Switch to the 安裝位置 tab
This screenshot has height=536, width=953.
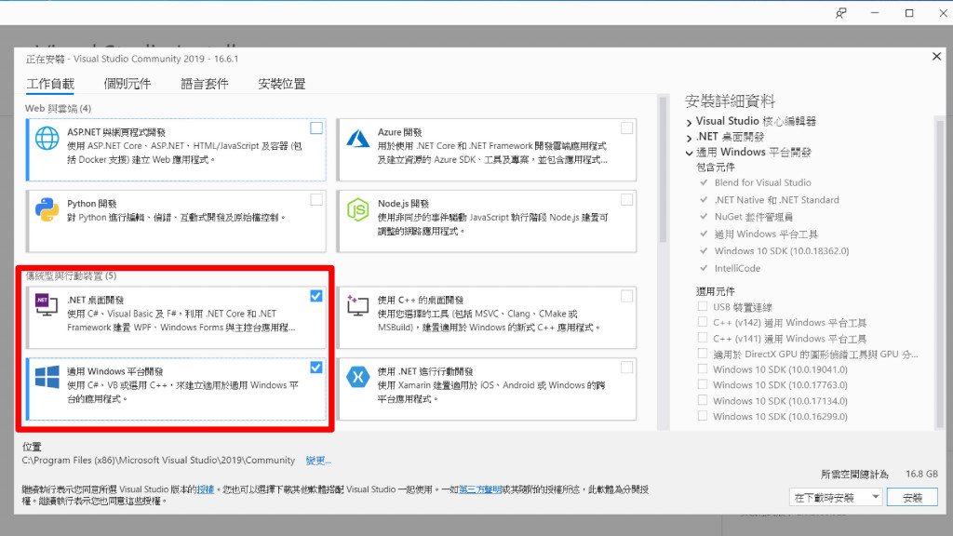coord(282,84)
